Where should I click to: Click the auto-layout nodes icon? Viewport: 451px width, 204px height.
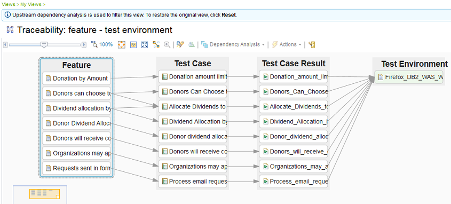156,45
